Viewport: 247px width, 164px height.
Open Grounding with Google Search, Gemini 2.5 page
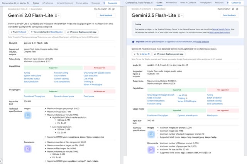click(161, 95)
